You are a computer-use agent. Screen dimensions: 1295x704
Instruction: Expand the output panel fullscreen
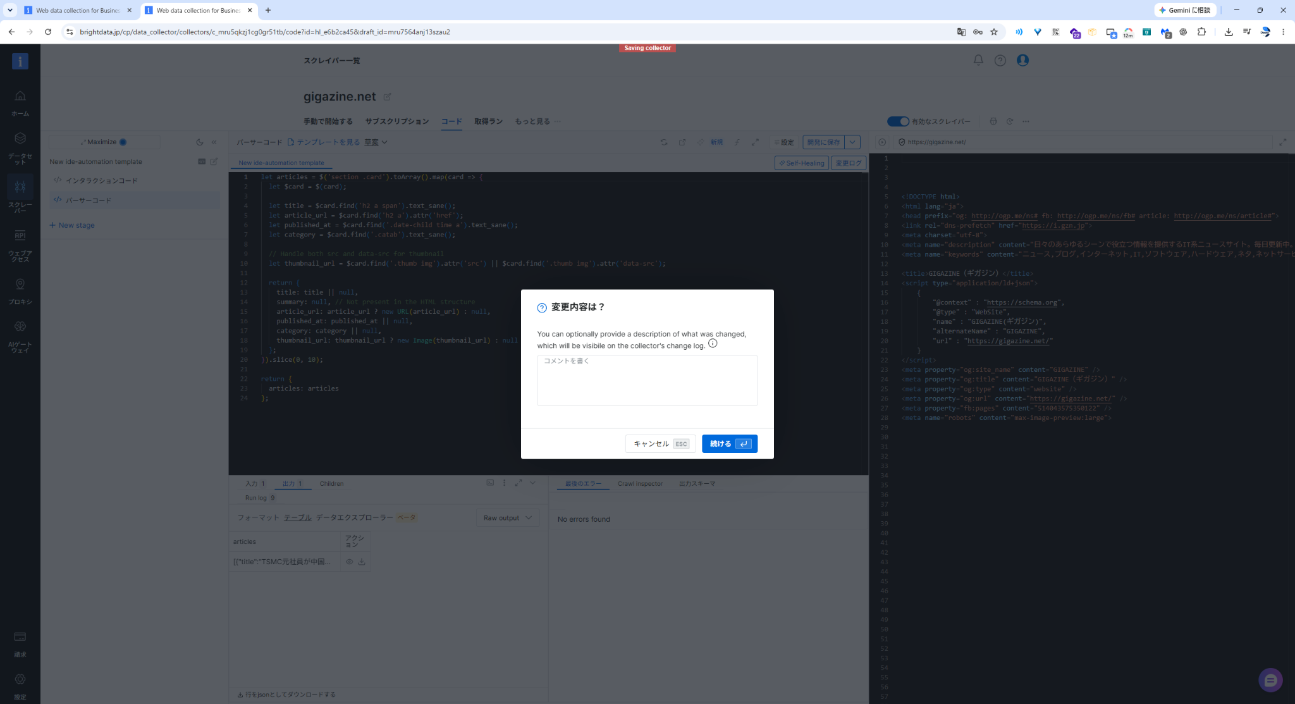coord(519,483)
